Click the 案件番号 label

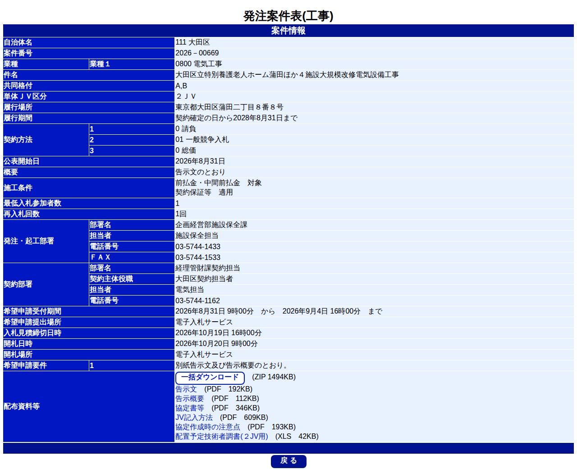point(18,53)
